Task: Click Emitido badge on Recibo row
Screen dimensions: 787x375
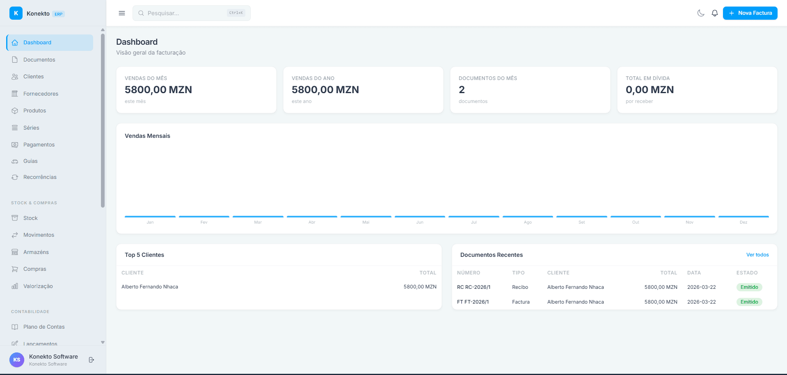Action: coord(749,287)
